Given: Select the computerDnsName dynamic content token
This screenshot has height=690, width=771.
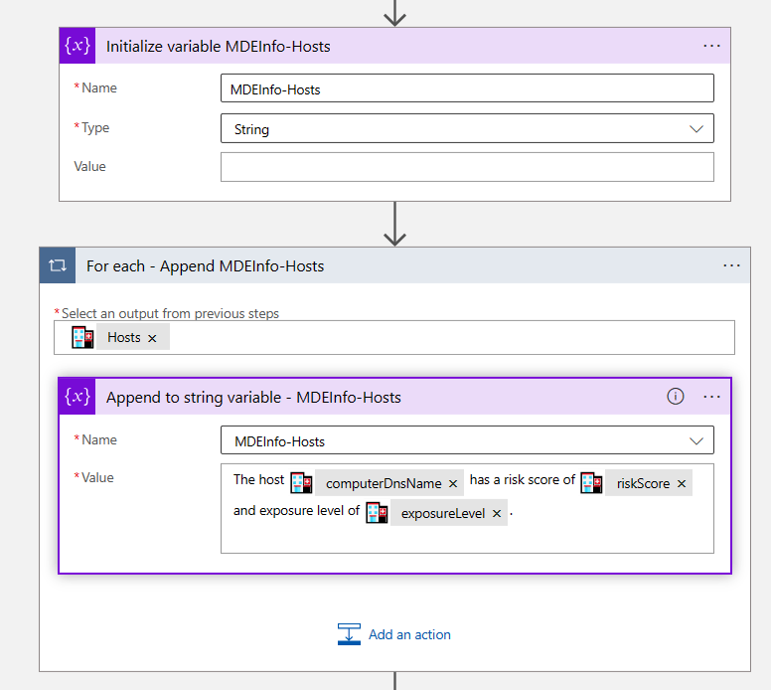Looking at the screenshot, I should 383,484.
